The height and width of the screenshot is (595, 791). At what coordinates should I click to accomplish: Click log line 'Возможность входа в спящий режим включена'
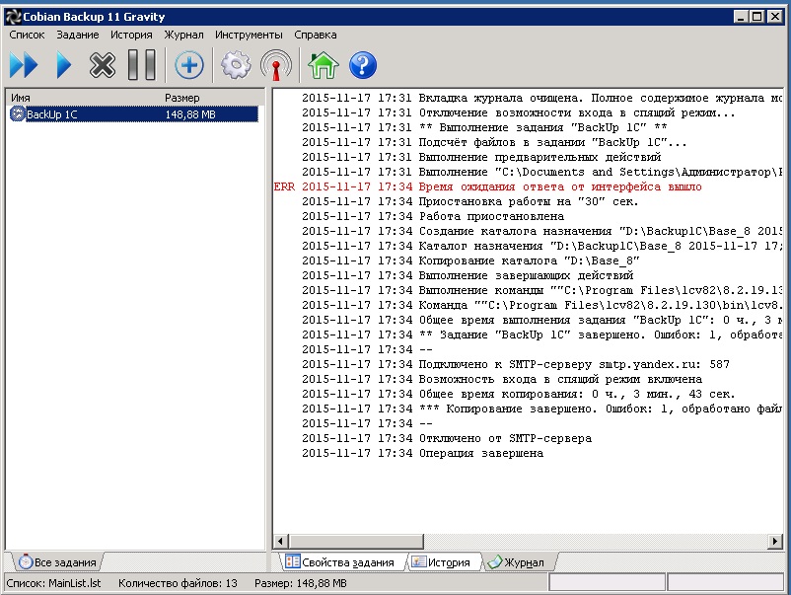501,379
